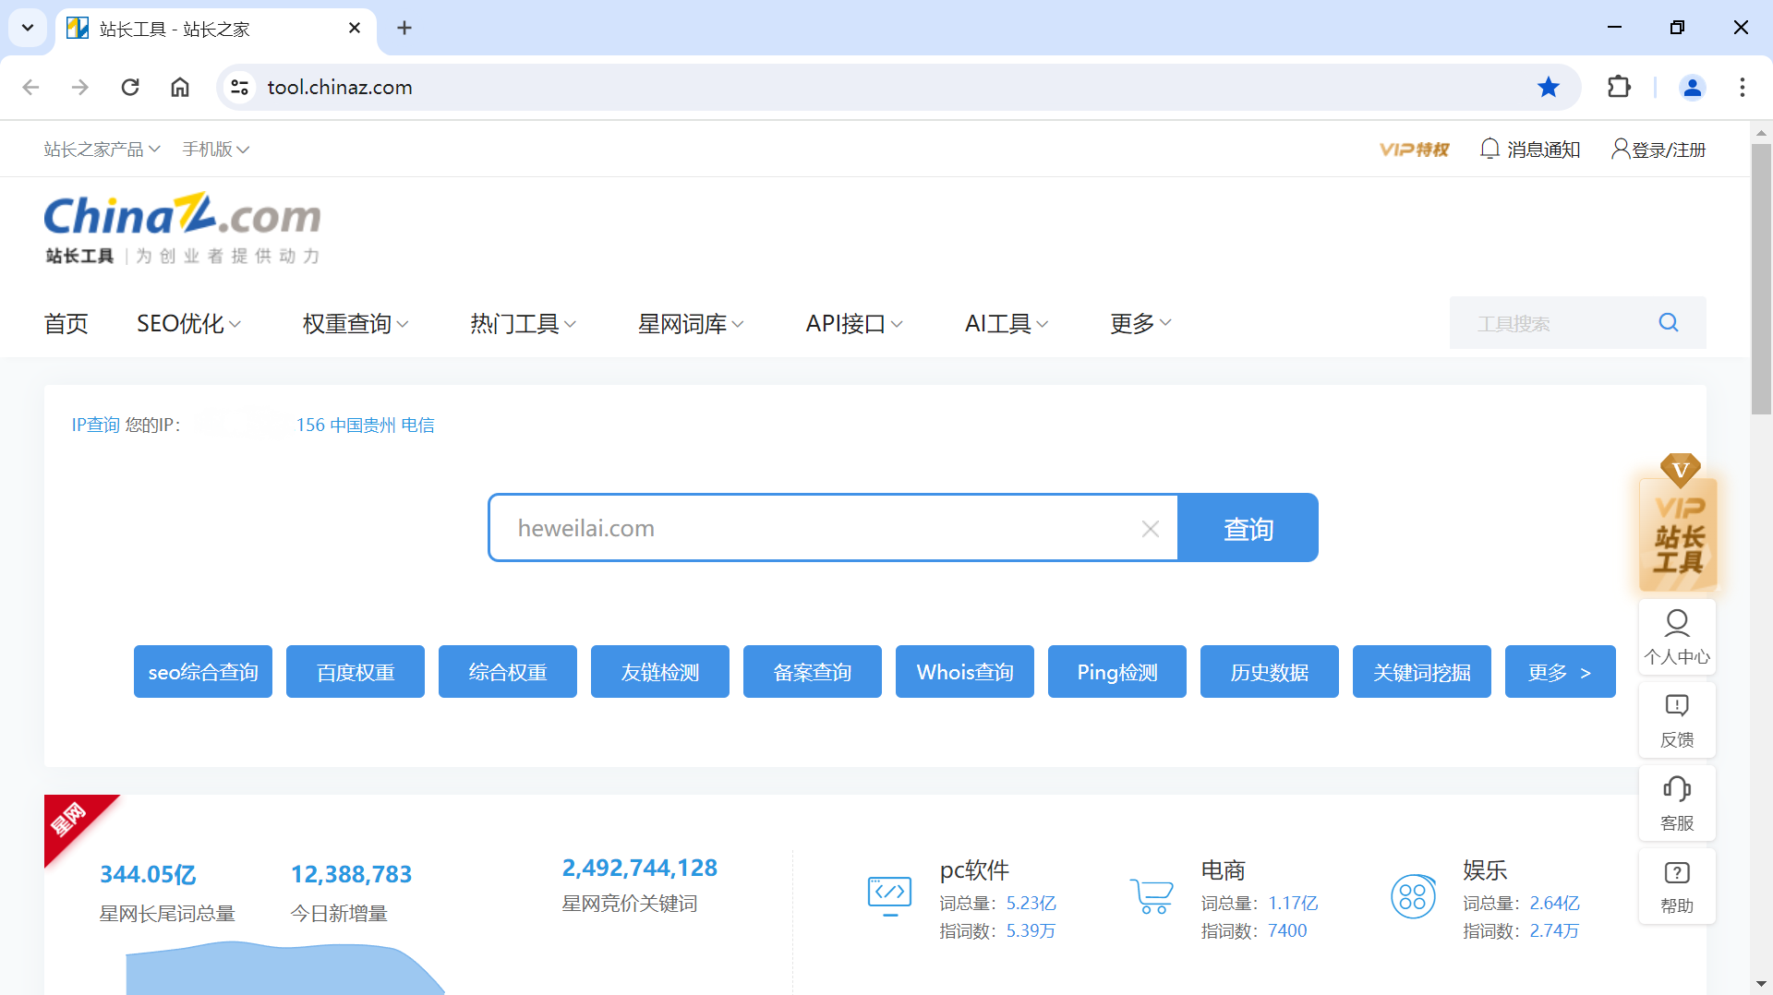The image size is (1773, 995).
Task: Expand the 站长之家产品 dropdown
Action: click(103, 149)
